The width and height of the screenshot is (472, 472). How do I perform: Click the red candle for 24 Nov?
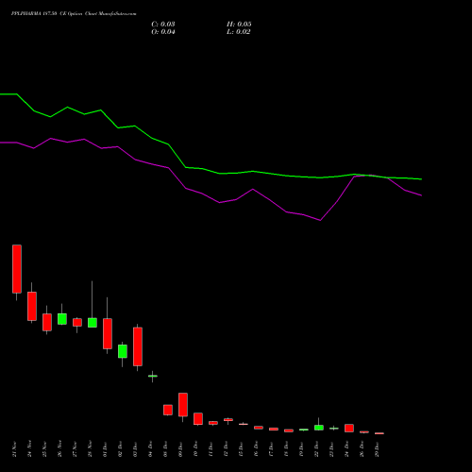[x=32, y=306]
